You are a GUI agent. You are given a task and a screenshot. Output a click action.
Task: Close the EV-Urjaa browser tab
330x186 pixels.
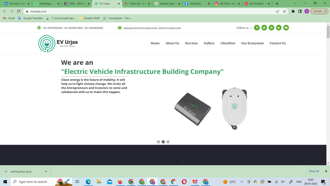pyautogui.click(x=119, y=3)
